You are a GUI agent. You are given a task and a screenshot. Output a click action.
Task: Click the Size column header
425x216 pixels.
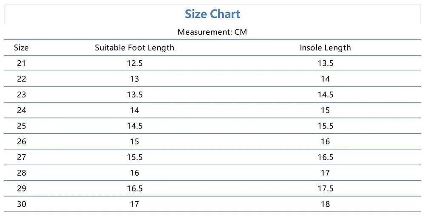21,48
